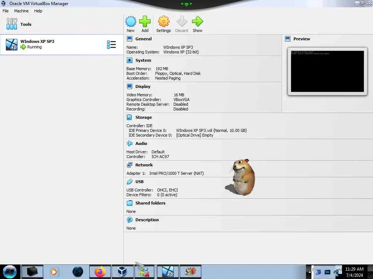The image size is (373, 279).
Task: Click 'Intel PRO/1000 T Server (NAT)' adapter text
Action: 177,173
